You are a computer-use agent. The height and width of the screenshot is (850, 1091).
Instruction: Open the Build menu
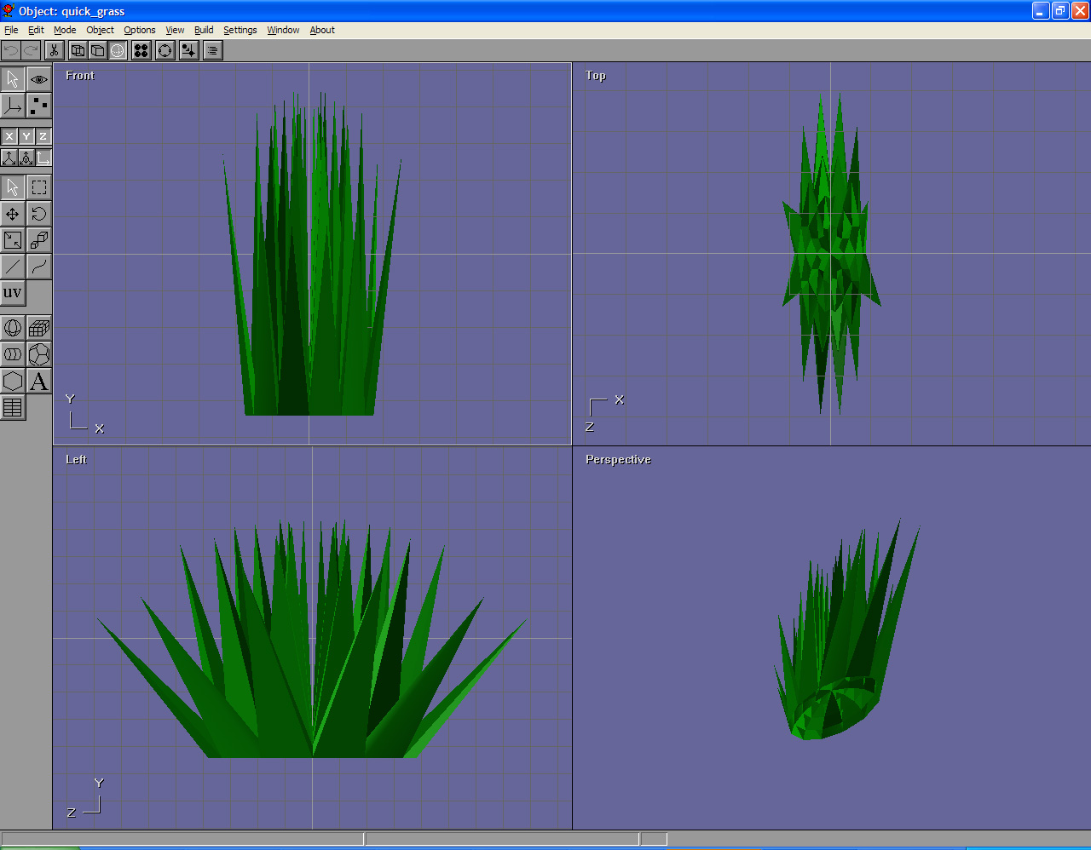(204, 30)
